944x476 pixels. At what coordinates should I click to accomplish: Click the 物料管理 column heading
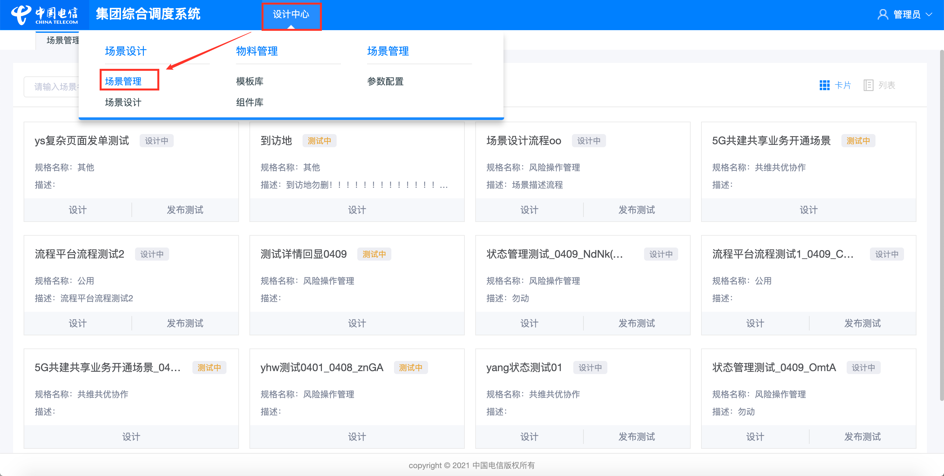(x=257, y=51)
